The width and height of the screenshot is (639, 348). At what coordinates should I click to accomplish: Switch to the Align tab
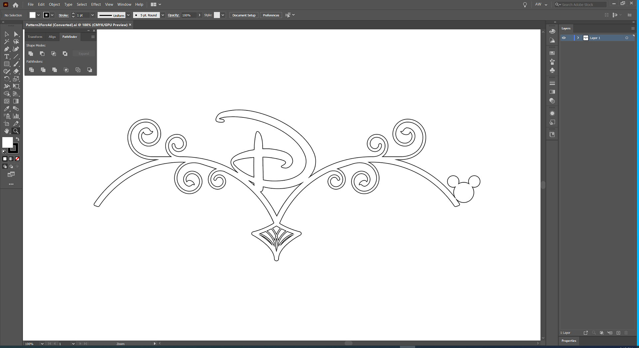pyautogui.click(x=52, y=37)
